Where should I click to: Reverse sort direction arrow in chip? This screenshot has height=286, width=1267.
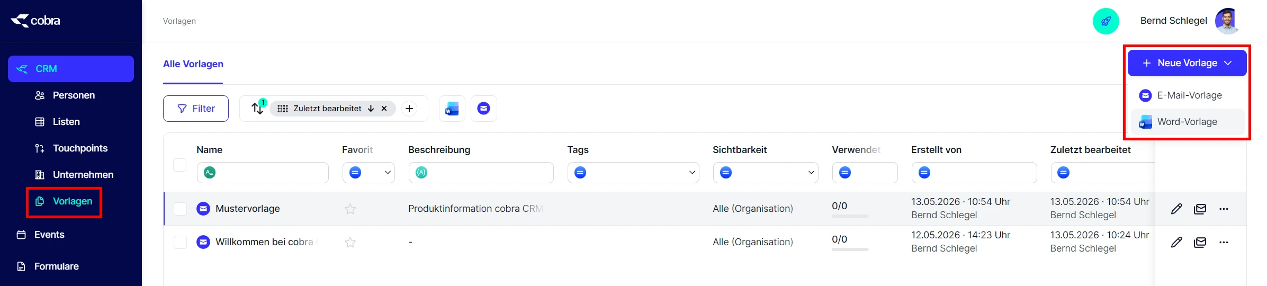[x=371, y=109]
